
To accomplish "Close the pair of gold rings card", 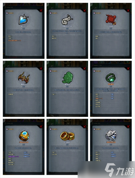I will (85, 127).
